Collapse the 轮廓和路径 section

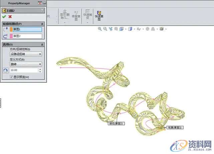click(x=42, y=24)
